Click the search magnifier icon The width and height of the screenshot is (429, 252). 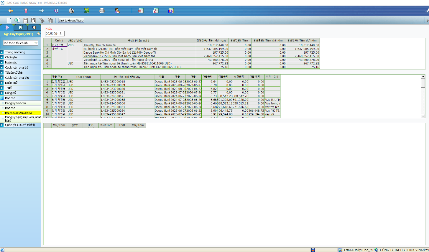click(17, 20)
